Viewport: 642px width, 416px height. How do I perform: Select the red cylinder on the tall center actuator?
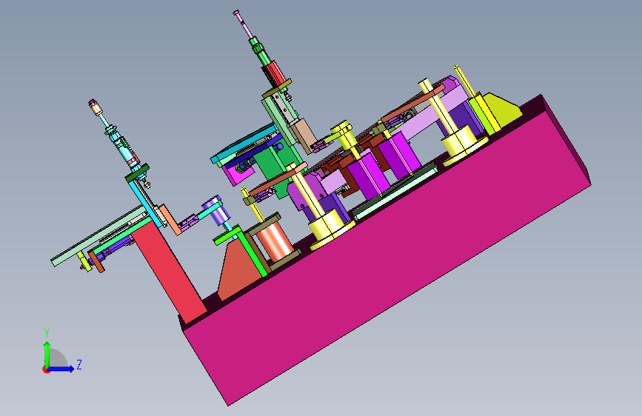(275, 74)
